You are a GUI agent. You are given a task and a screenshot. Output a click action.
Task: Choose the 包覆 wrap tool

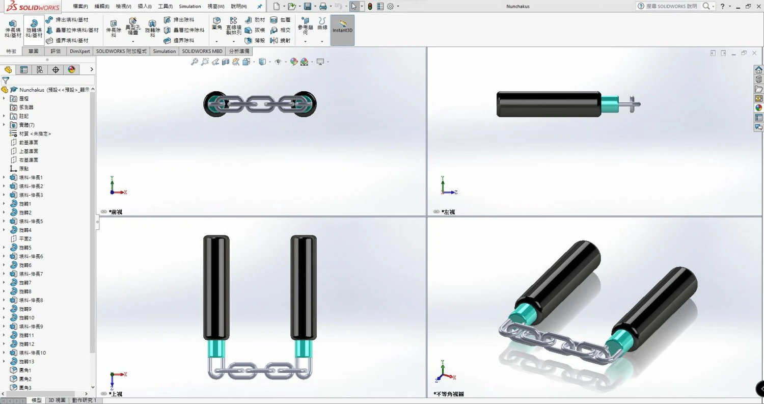[x=280, y=20]
